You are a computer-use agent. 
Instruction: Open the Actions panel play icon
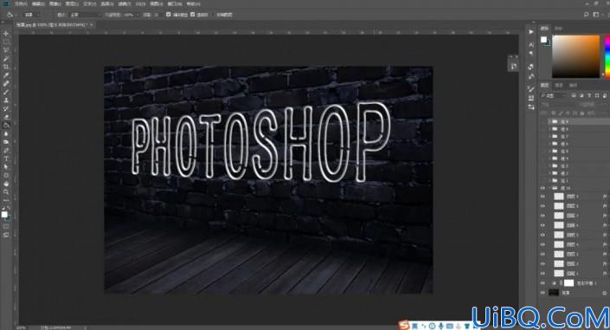point(531,32)
